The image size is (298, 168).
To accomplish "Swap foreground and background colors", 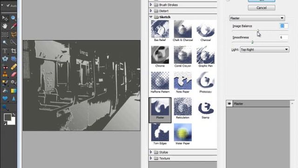I will point(14,115).
